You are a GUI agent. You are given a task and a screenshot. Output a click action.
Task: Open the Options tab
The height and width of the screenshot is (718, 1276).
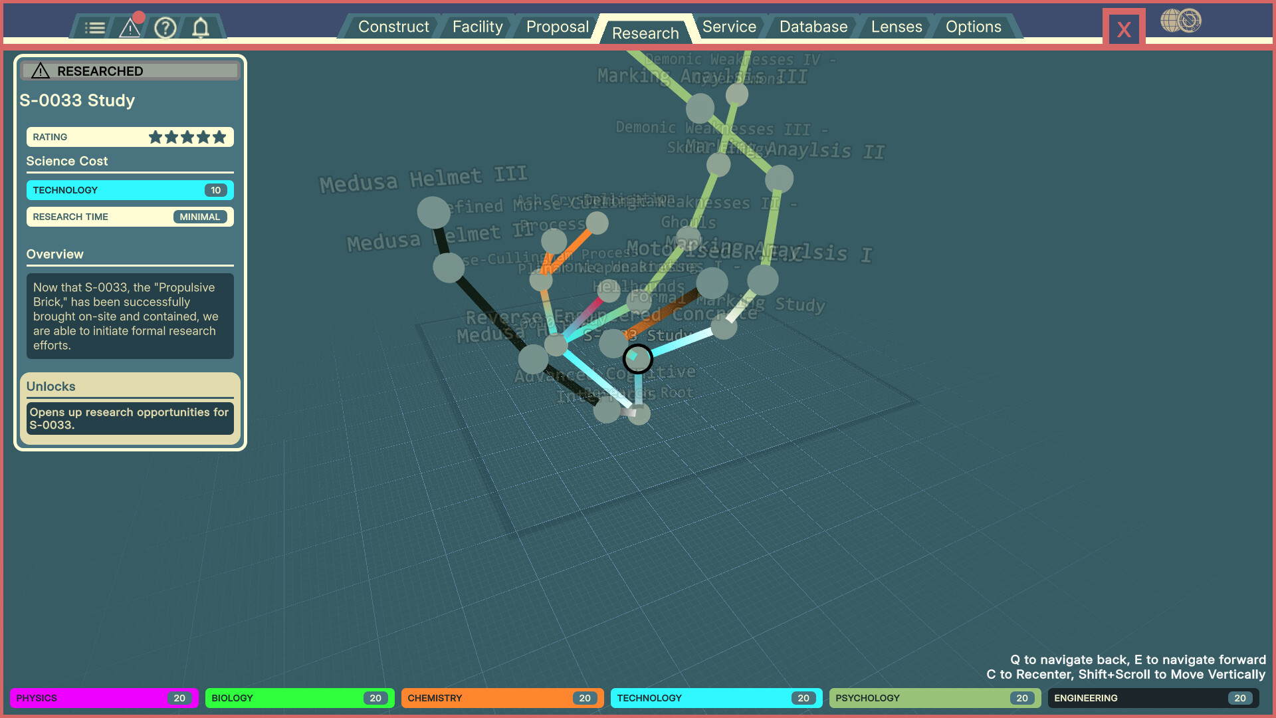click(973, 27)
